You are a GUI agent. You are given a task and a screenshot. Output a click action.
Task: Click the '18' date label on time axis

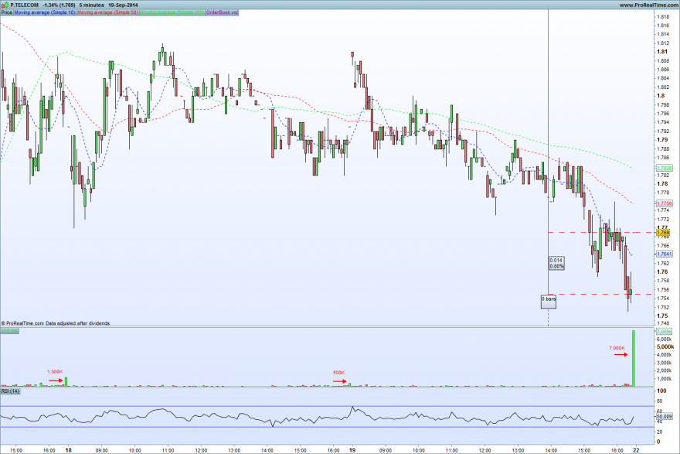(68, 450)
